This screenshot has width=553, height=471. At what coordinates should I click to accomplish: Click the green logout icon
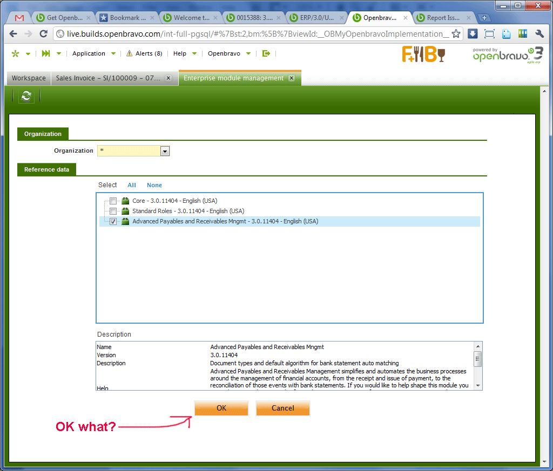tap(266, 53)
